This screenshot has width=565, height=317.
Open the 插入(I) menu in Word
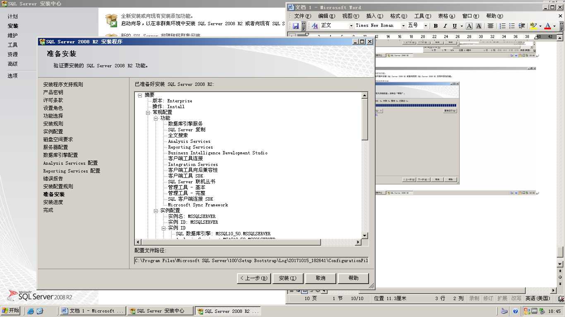[374, 16]
